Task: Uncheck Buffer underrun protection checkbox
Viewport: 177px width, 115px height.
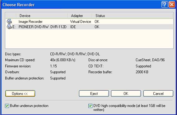Action: click(x=7, y=106)
